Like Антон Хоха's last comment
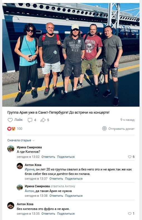The height and width of the screenshot is (220, 142). 130,214
